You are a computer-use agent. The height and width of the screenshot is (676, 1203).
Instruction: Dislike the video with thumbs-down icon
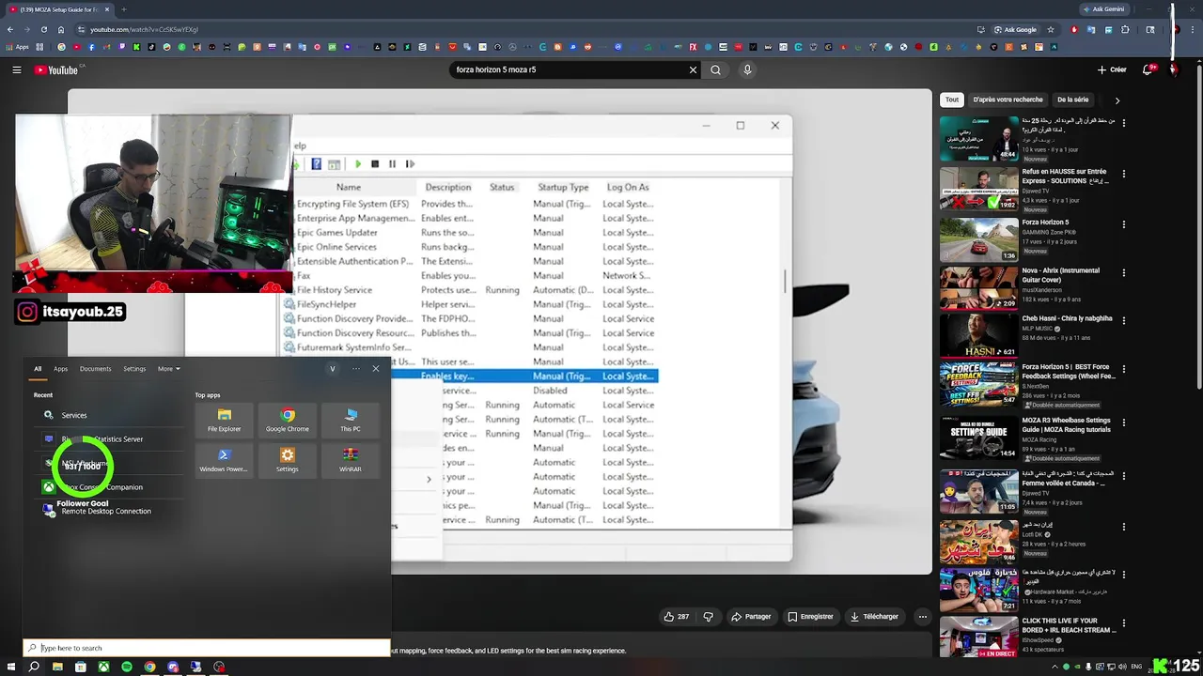709,617
